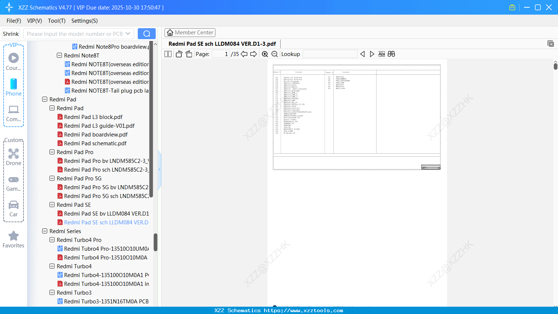Collapse the Redmi Pad SE tree node
Viewport: 558px width, 314px height.
point(52,205)
